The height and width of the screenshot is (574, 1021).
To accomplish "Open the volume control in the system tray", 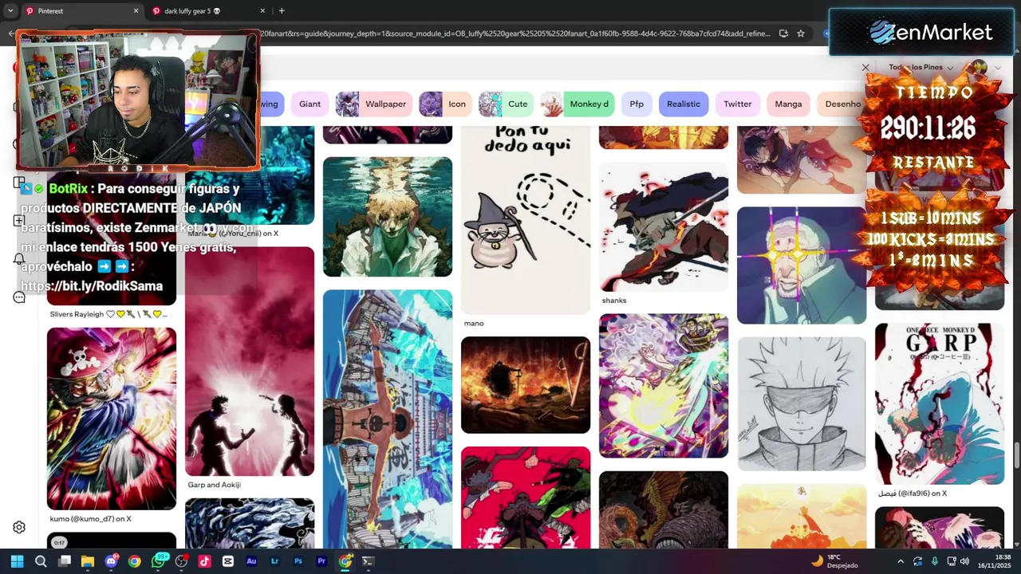I will pyautogui.click(x=965, y=561).
